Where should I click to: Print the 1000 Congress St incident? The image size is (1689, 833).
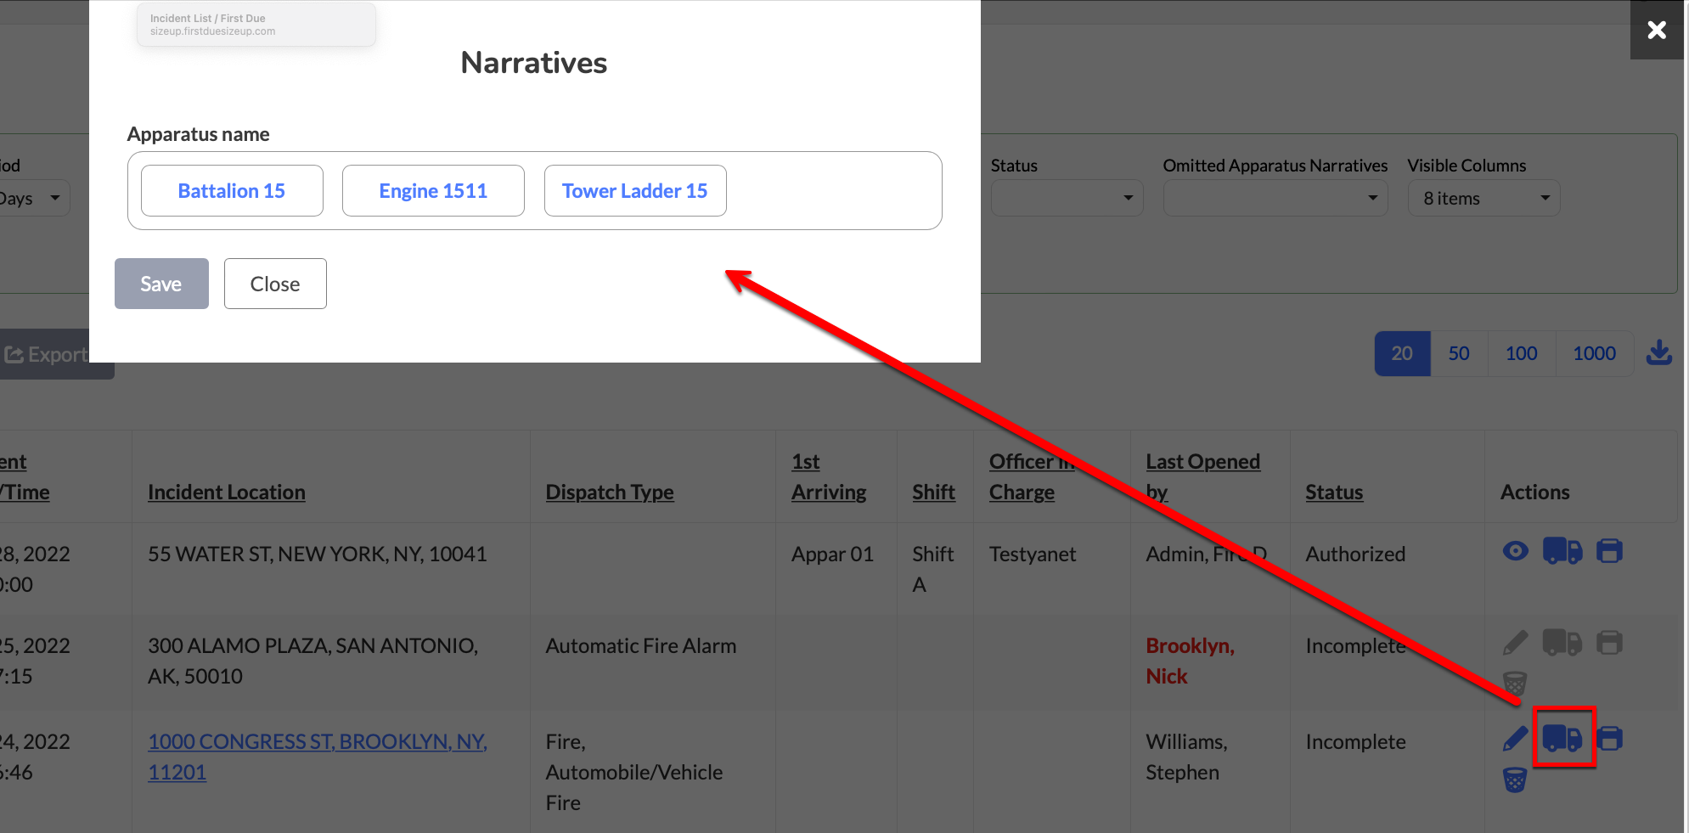(1609, 739)
